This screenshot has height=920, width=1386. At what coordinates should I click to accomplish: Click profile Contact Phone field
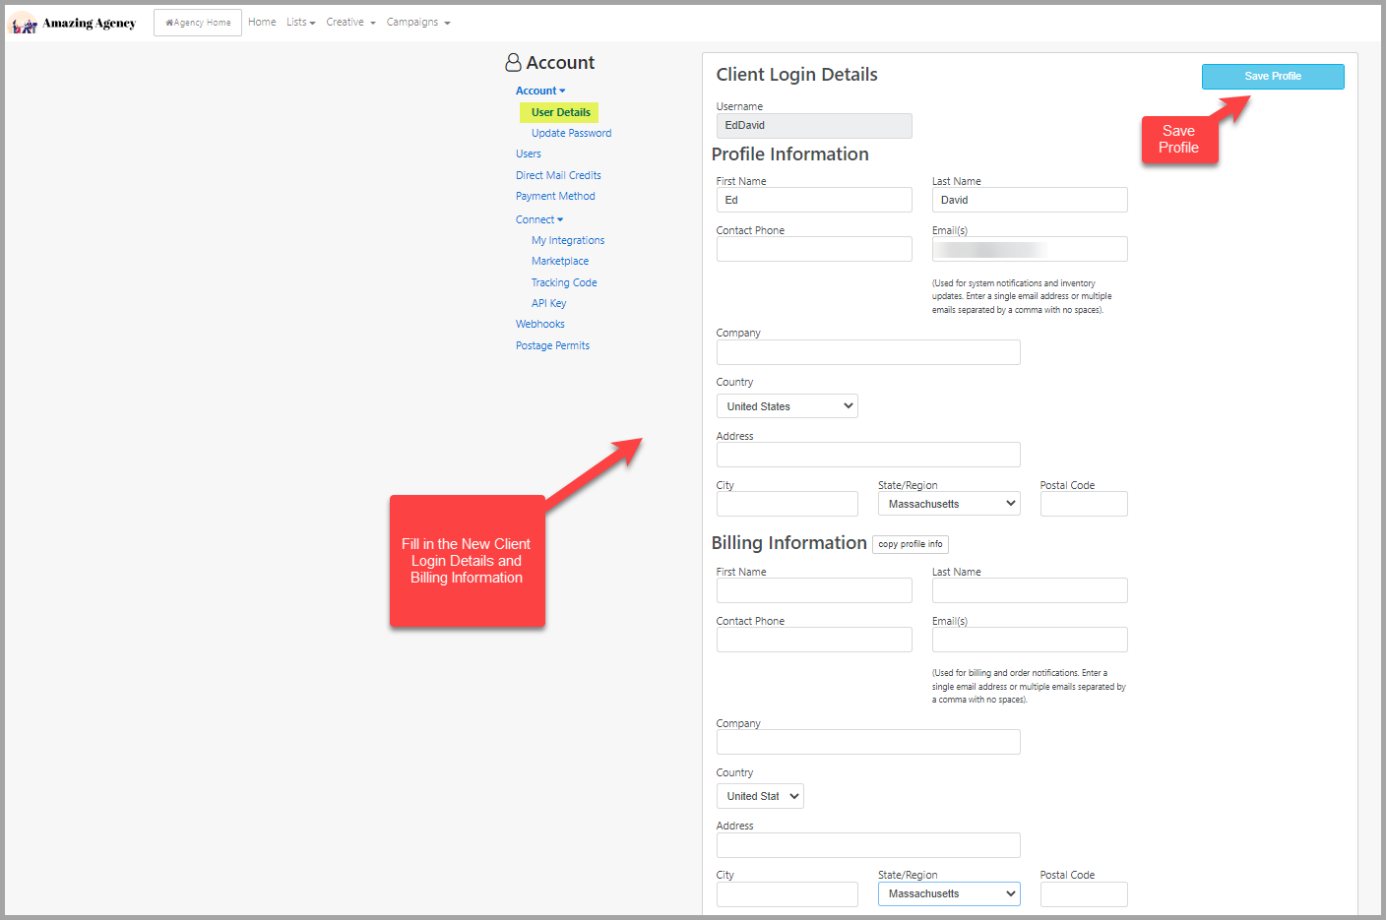pyautogui.click(x=814, y=249)
